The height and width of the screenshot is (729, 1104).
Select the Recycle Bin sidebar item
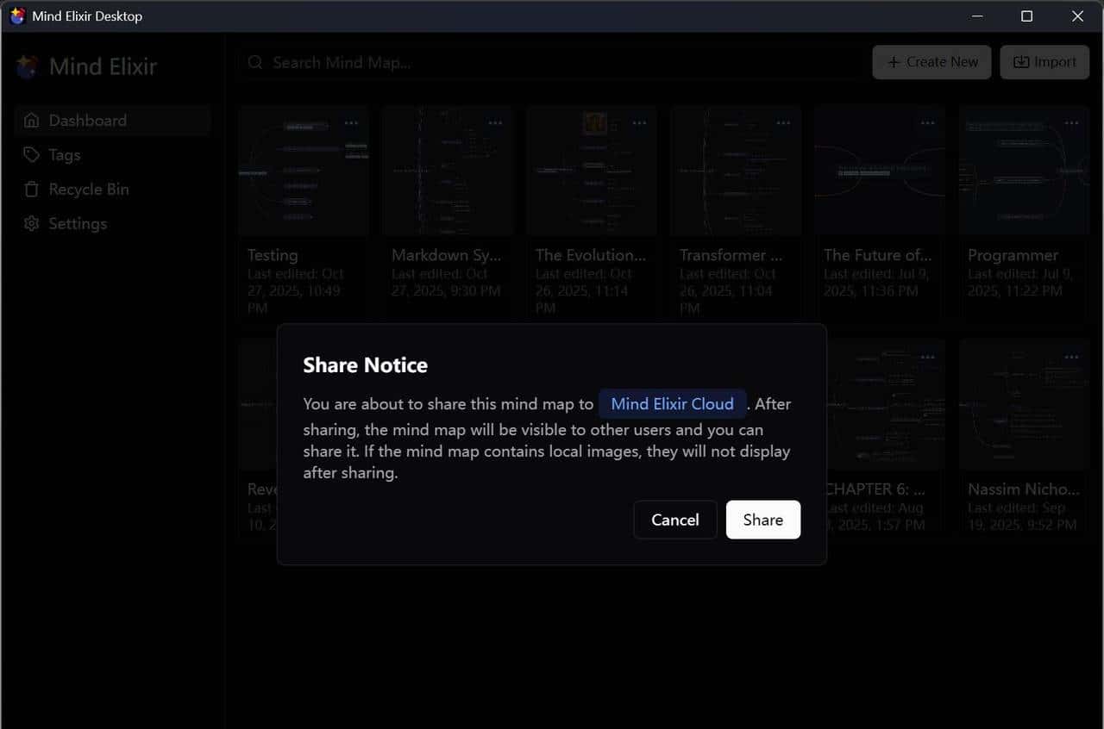tap(88, 190)
